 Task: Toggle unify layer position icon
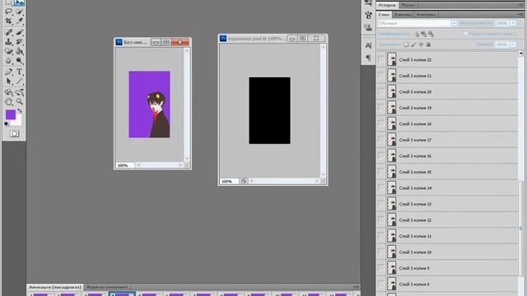coord(417,34)
